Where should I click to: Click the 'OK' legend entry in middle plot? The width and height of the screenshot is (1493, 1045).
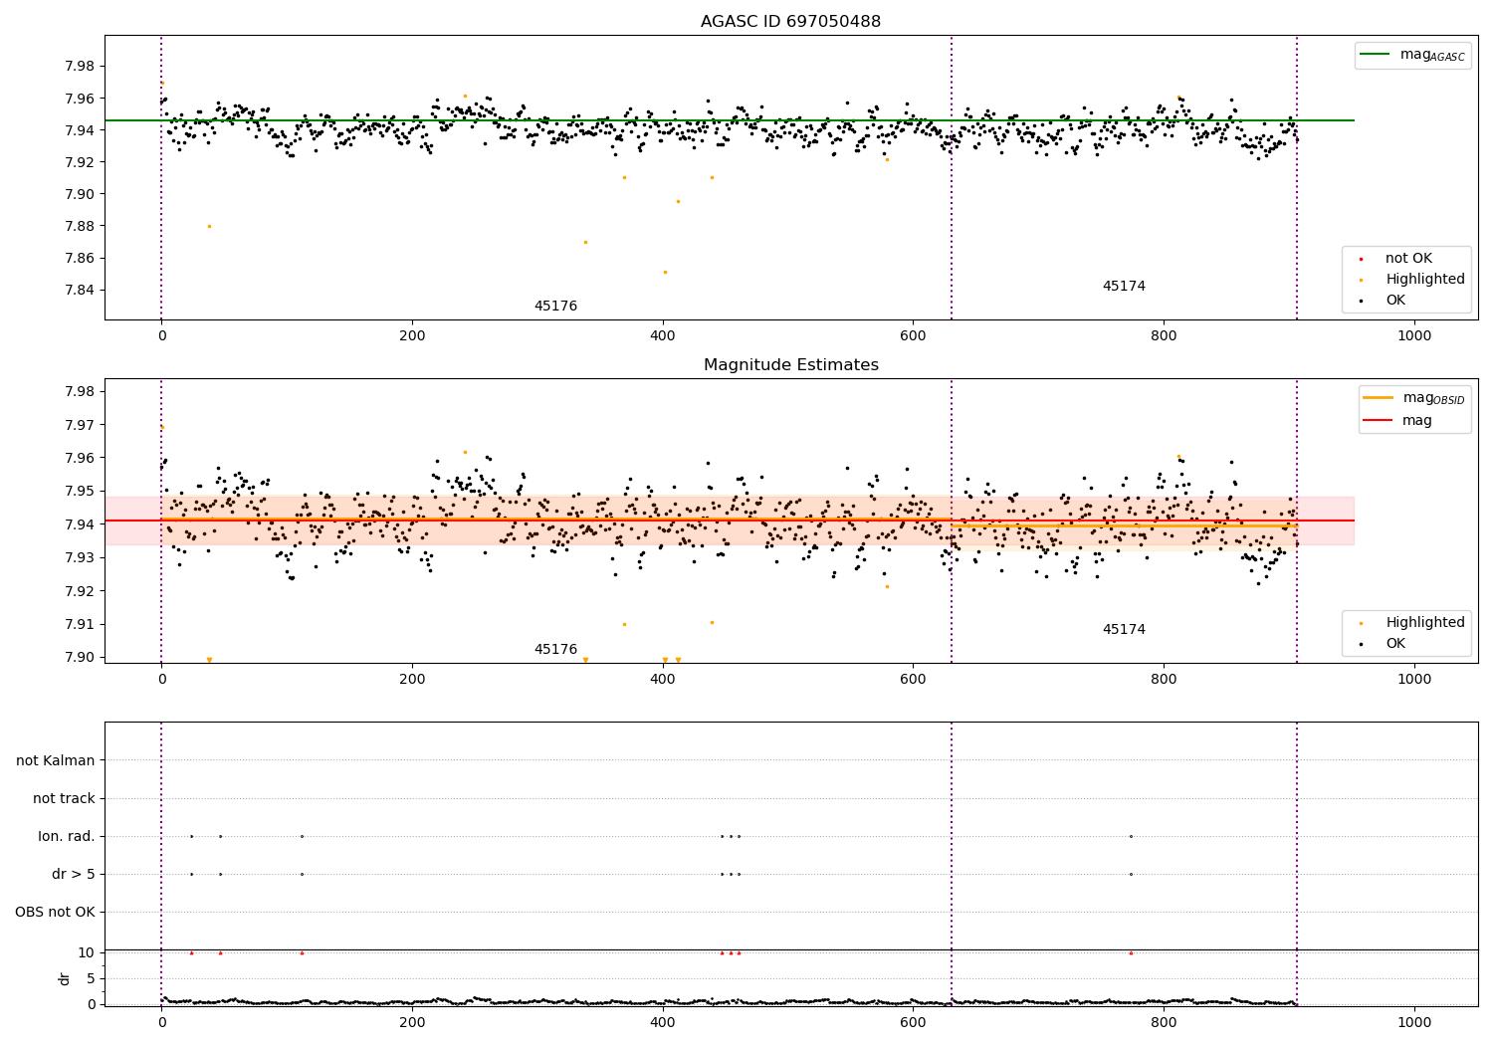(1395, 643)
